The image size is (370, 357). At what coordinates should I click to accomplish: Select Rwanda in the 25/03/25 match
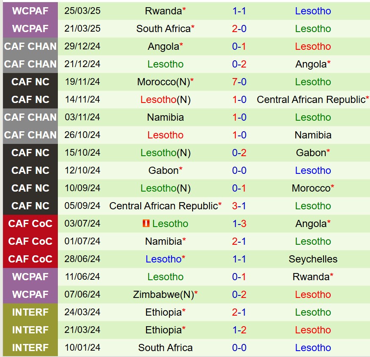[163, 11]
